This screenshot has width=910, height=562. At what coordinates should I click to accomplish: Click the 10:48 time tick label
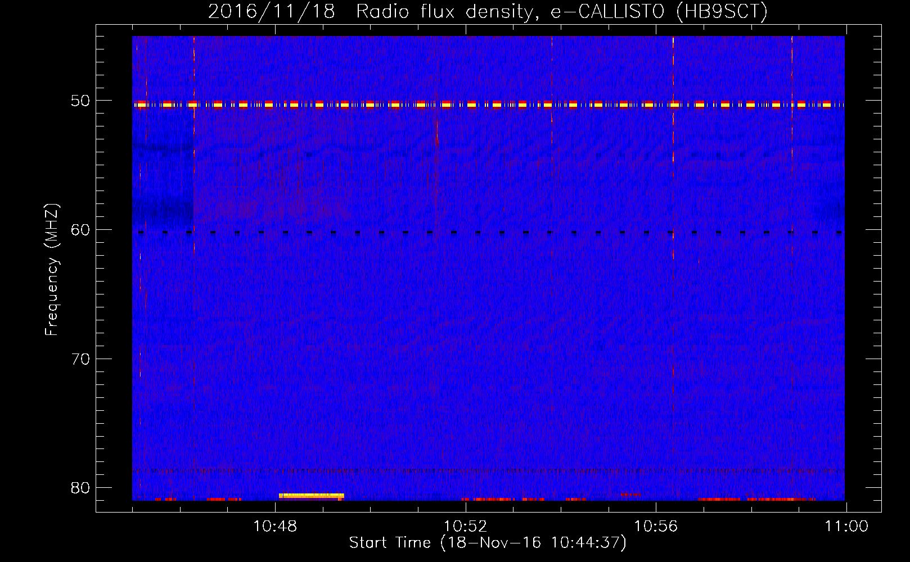click(275, 527)
